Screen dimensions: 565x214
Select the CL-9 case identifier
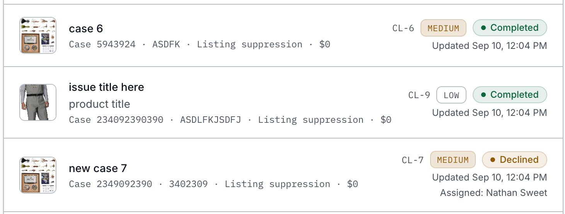(419, 95)
